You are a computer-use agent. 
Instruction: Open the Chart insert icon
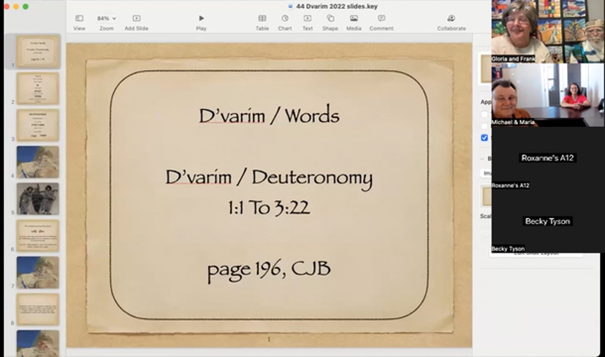pyautogui.click(x=285, y=18)
